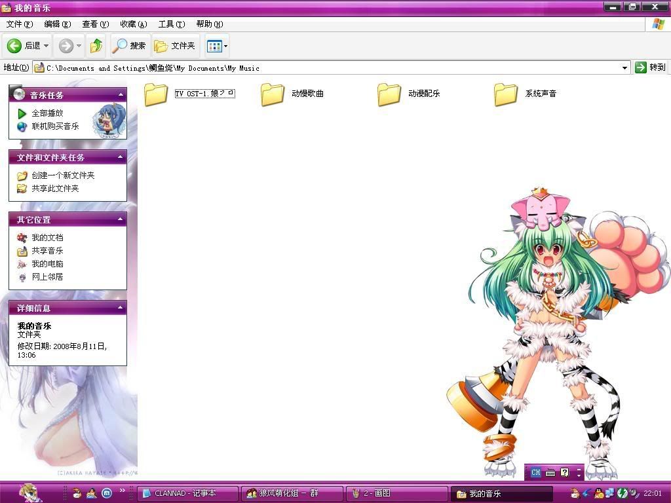The width and height of the screenshot is (671, 503).
Task: Select the TV OST-1 folder icon
Action: [155, 94]
